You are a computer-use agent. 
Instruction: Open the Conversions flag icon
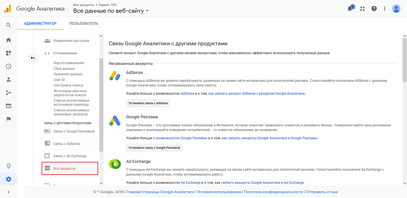pos(8,119)
